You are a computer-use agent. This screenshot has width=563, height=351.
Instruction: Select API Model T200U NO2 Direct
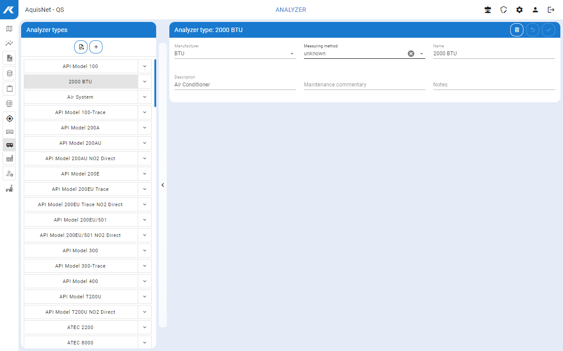click(x=80, y=312)
